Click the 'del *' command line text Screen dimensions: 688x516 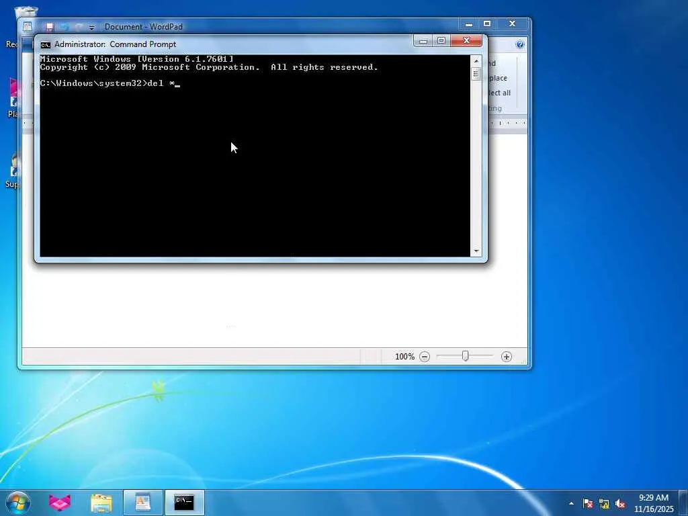coord(161,83)
